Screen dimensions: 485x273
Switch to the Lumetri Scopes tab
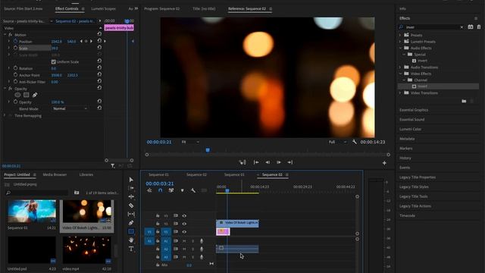tap(103, 8)
